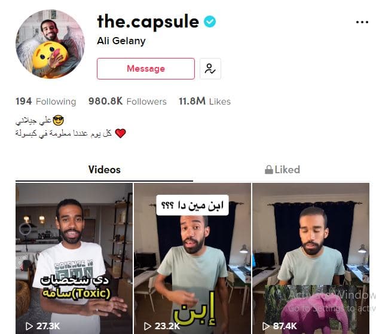
Task: Open the pink elephant video thumbnail
Action: [311, 259]
